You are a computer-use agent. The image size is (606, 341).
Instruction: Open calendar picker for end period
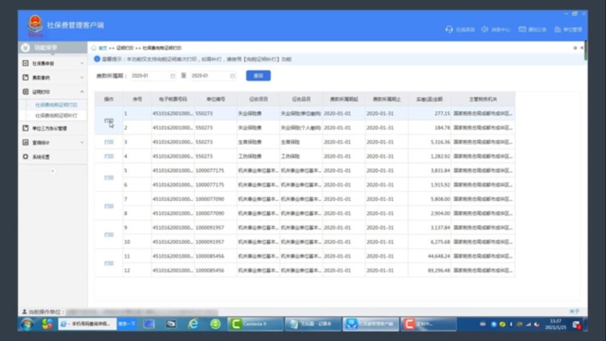coord(232,76)
